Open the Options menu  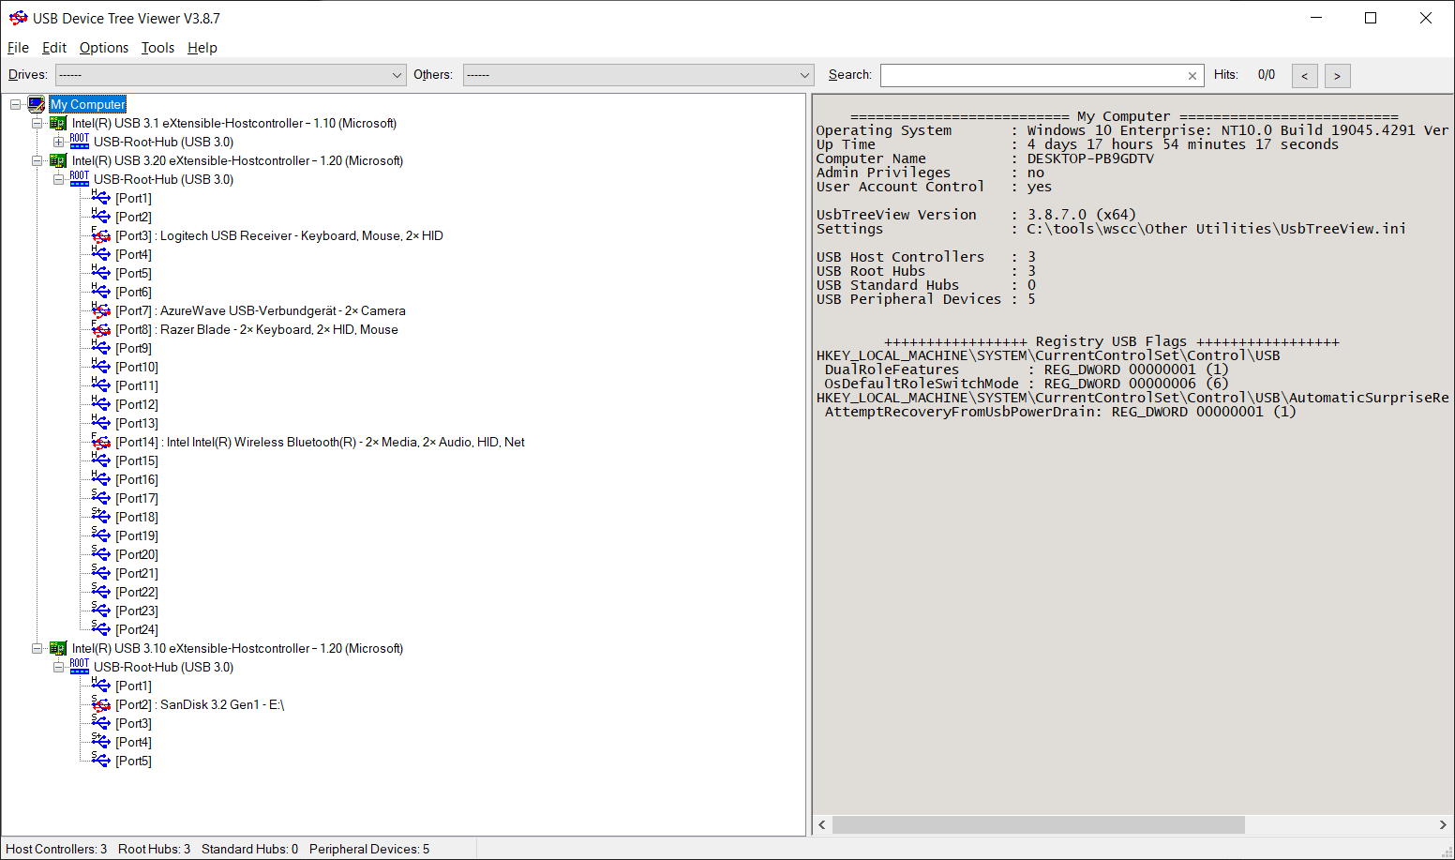tap(104, 48)
